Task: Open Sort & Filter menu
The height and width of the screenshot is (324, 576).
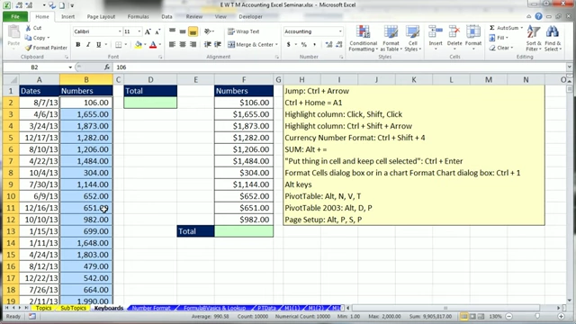Action: [x=533, y=39]
